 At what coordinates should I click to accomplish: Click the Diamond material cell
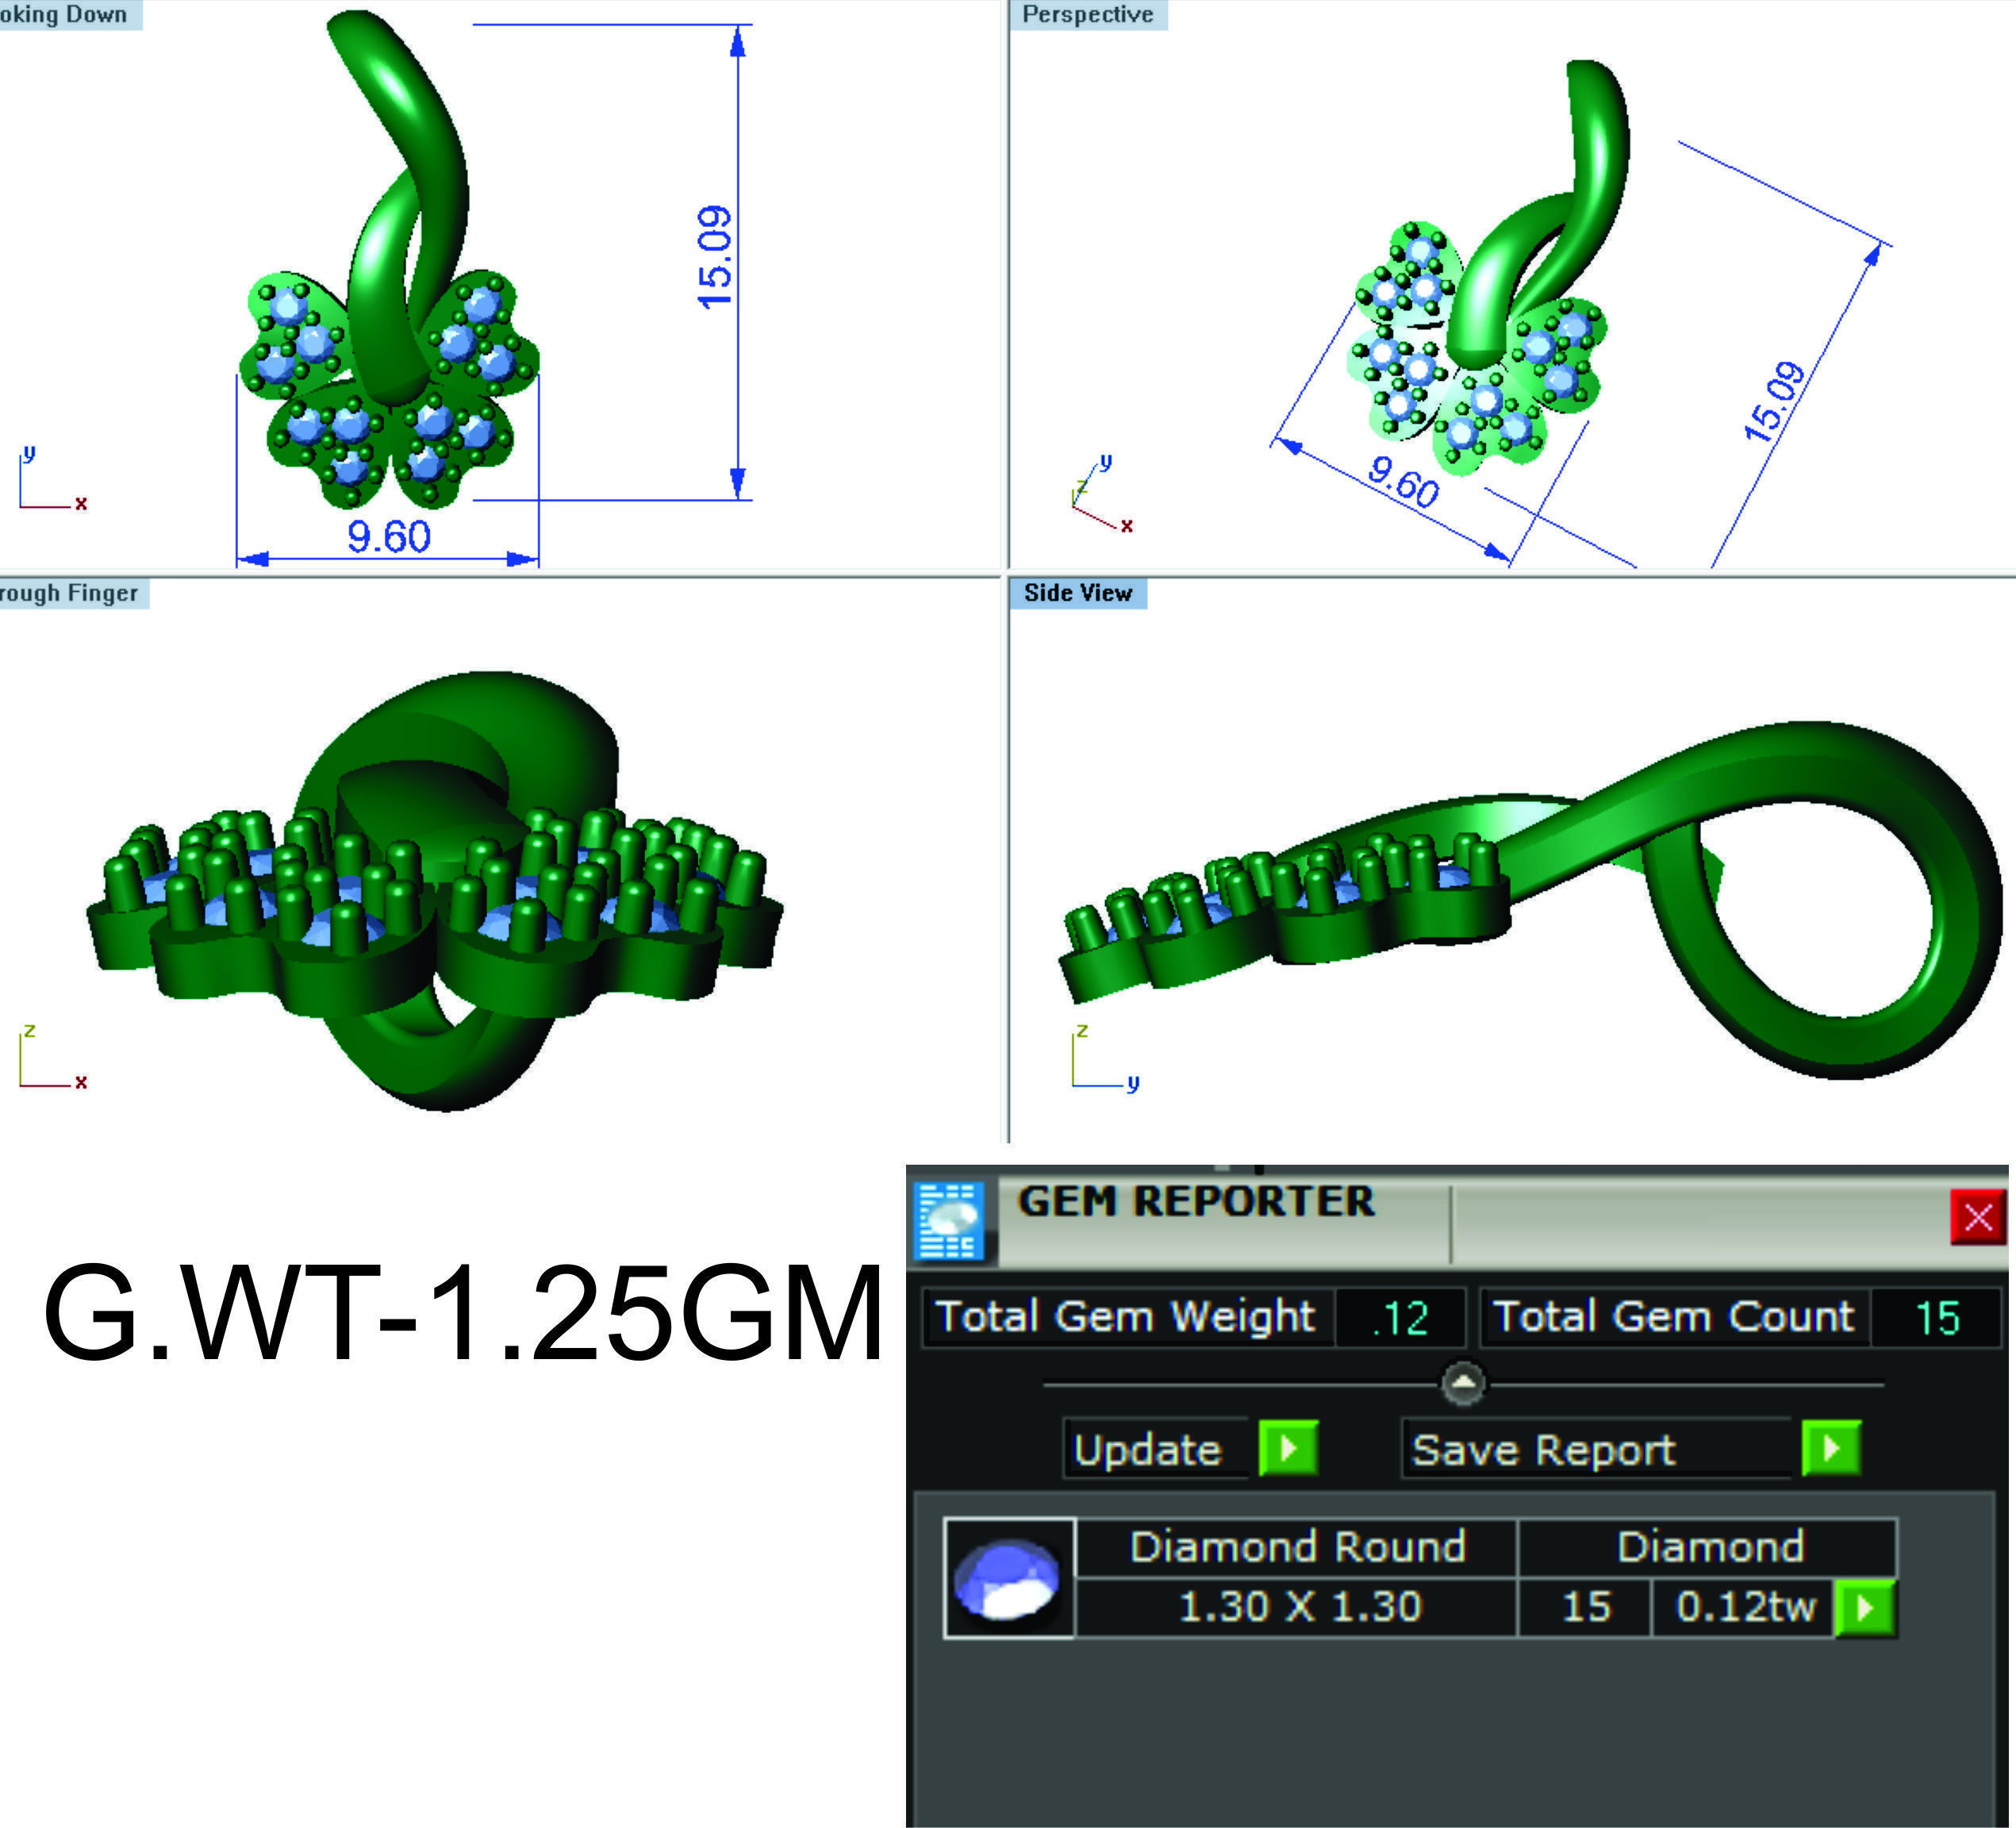coord(1709,1547)
